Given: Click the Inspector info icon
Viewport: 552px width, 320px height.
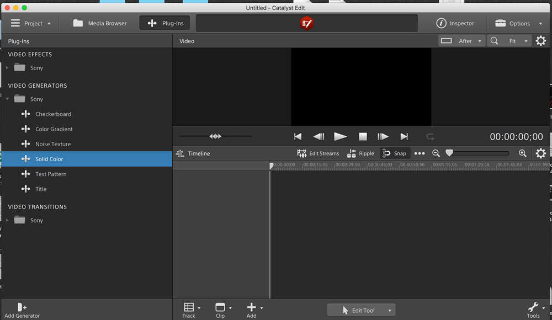Looking at the screenshot, I should [441, 23].
